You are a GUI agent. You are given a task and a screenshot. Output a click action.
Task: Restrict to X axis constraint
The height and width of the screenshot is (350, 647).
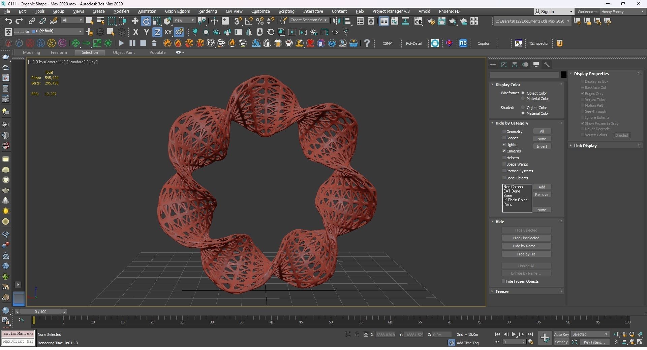point(136,32)
